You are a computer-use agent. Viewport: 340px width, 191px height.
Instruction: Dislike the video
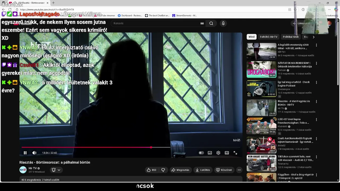click(x=163, y=170)
